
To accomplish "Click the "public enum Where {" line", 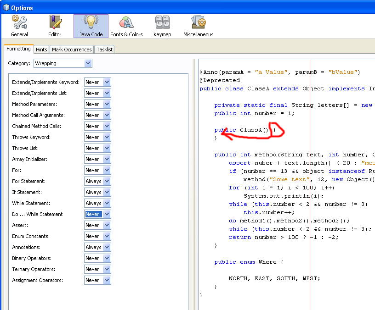I will coord(249,262).
